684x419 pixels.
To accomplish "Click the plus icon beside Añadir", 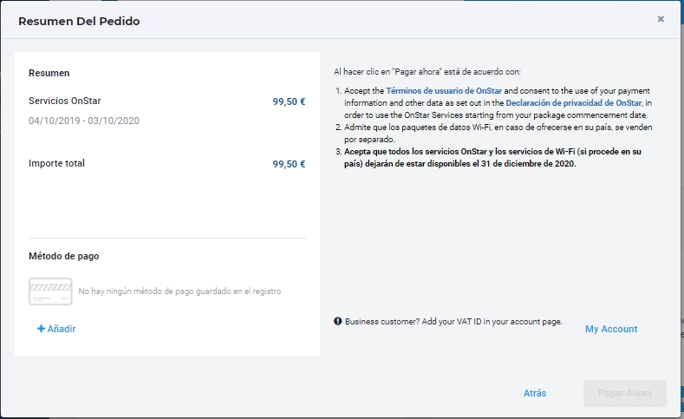I will click(x=41, y=329).
